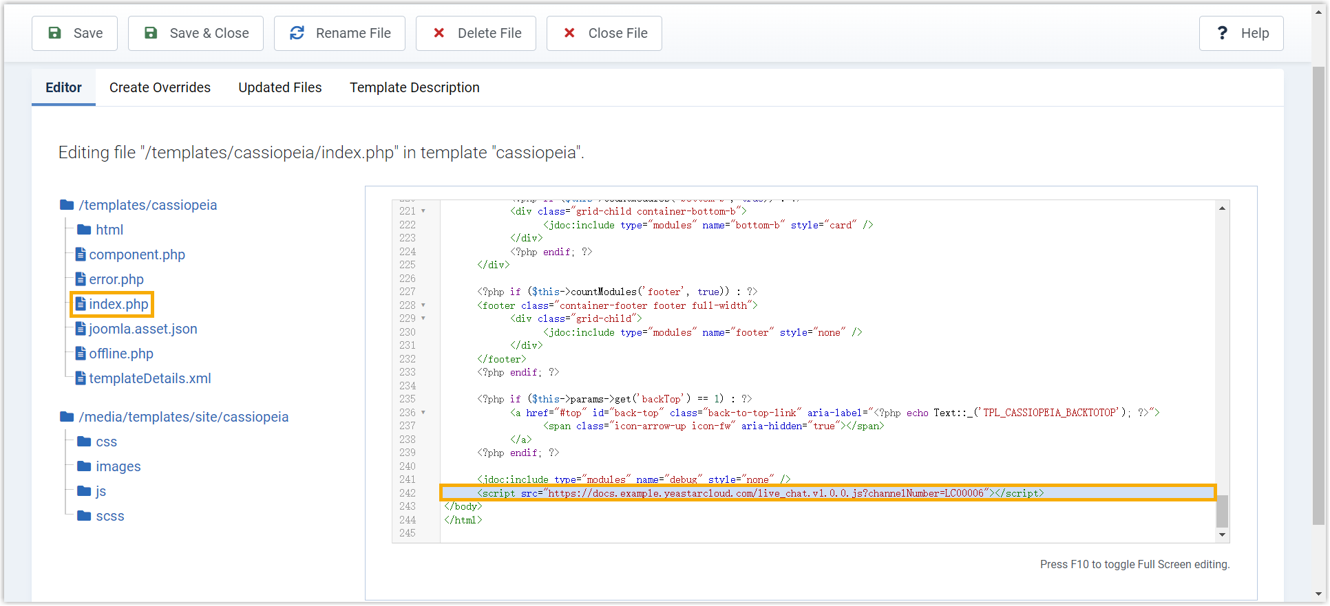Click the scss folder icon
Screen dimensions: 1330x606
tap(84, 516)
